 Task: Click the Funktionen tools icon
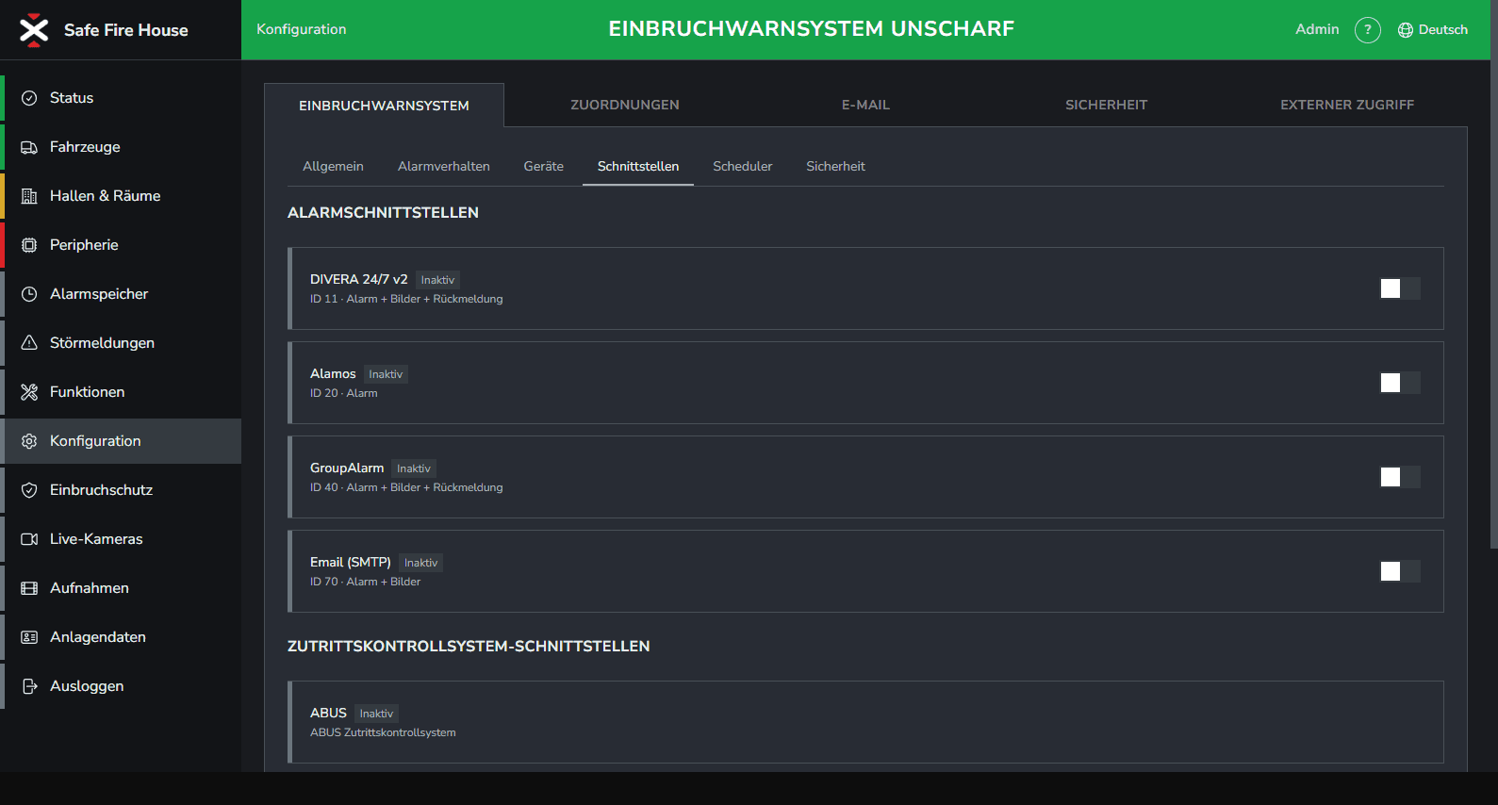click(x=29, y=392)
